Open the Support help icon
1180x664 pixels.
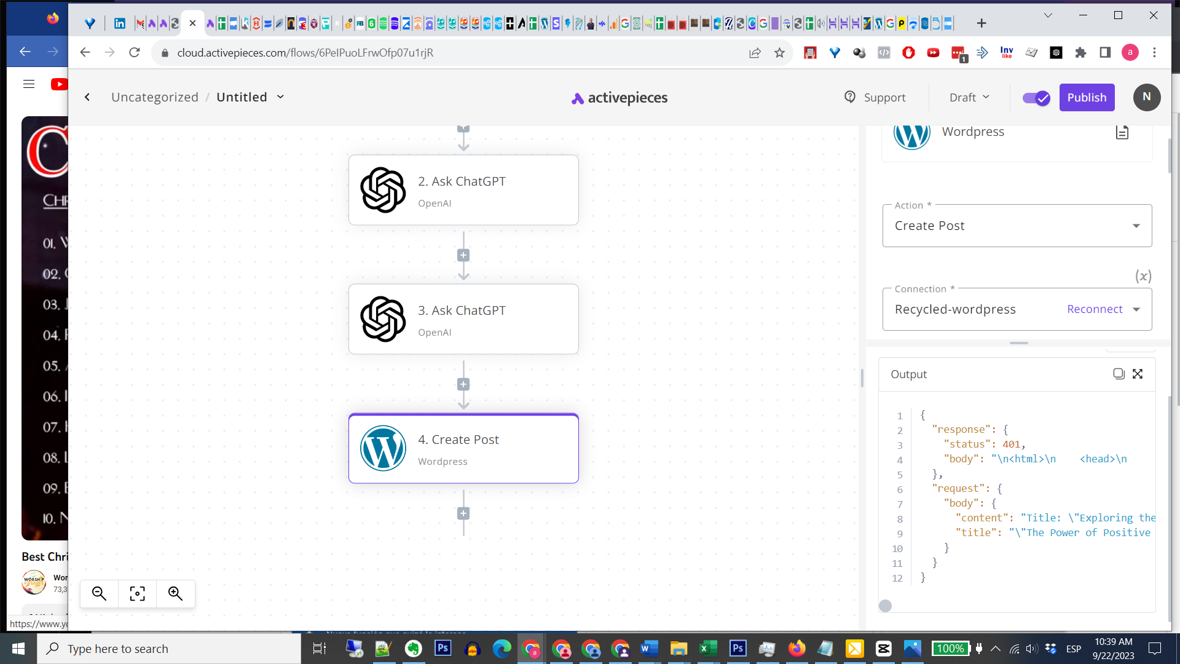pyautogui.click(x=850, y=97)
